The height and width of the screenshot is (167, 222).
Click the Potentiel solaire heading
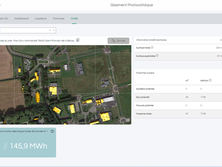[145, 73]
